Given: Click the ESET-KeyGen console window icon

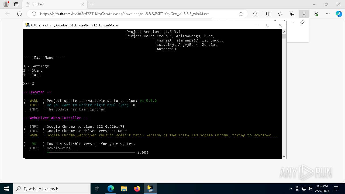Looking at the screenshot, I should [27, 25].
